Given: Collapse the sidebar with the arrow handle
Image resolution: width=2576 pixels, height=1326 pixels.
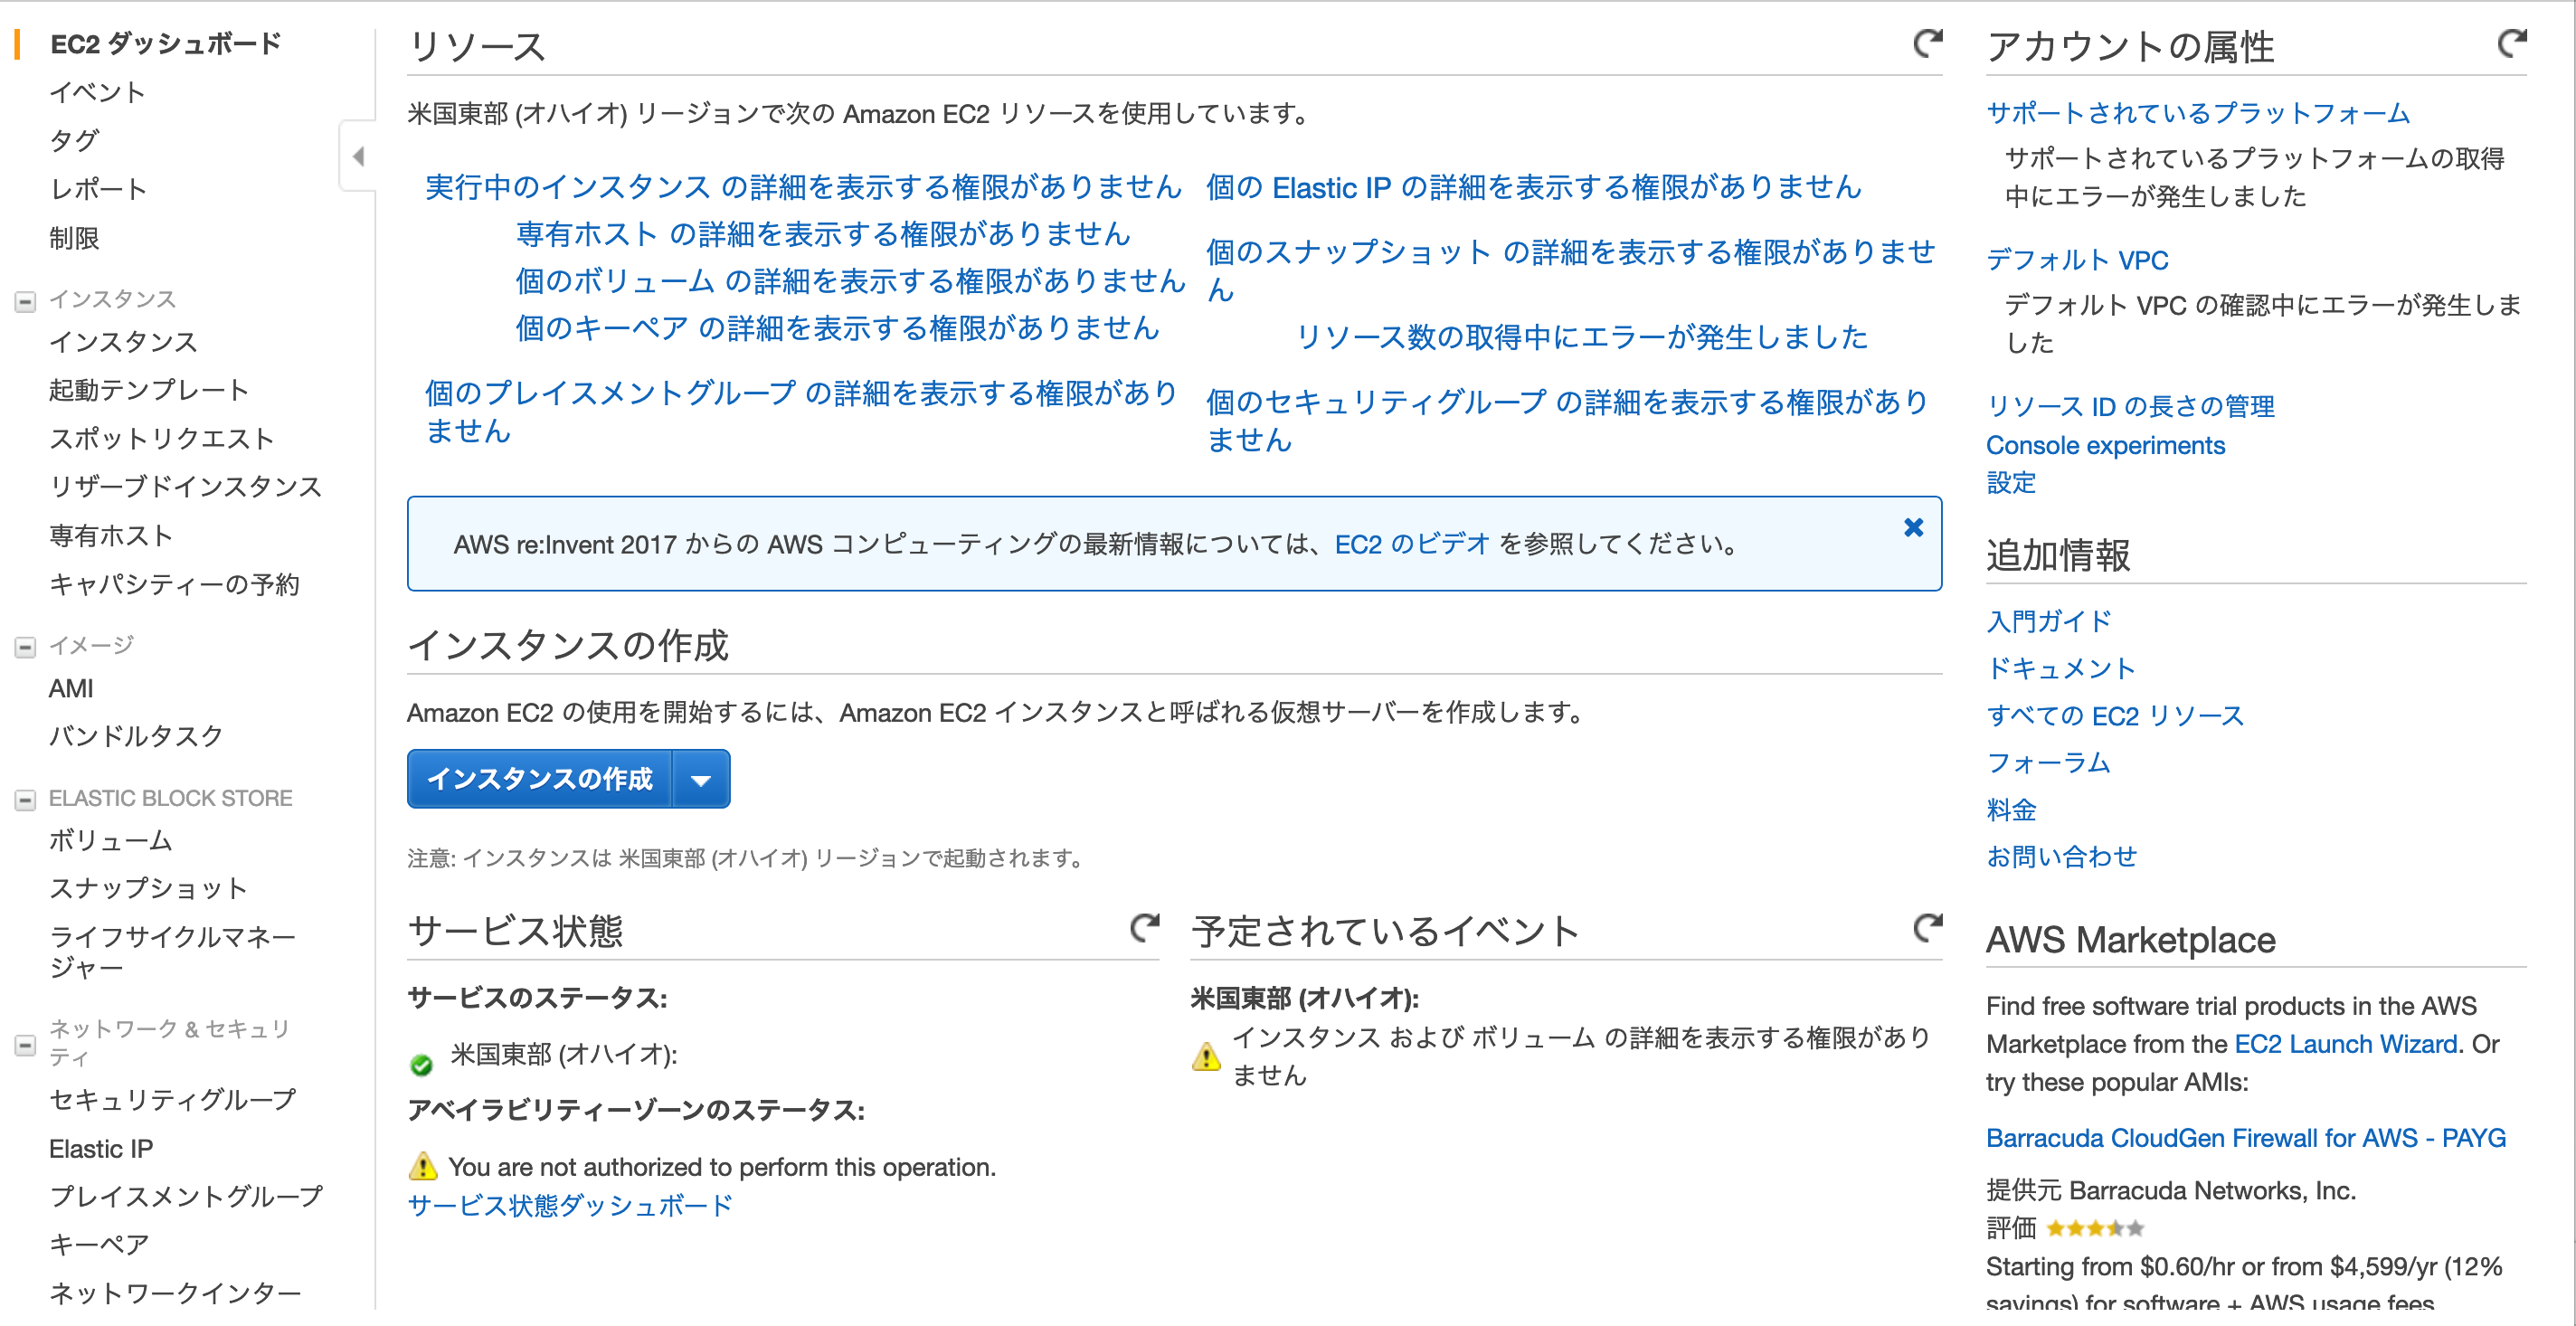Looking at the screenshot, I should pyautogui.click(x=358, y=155).
